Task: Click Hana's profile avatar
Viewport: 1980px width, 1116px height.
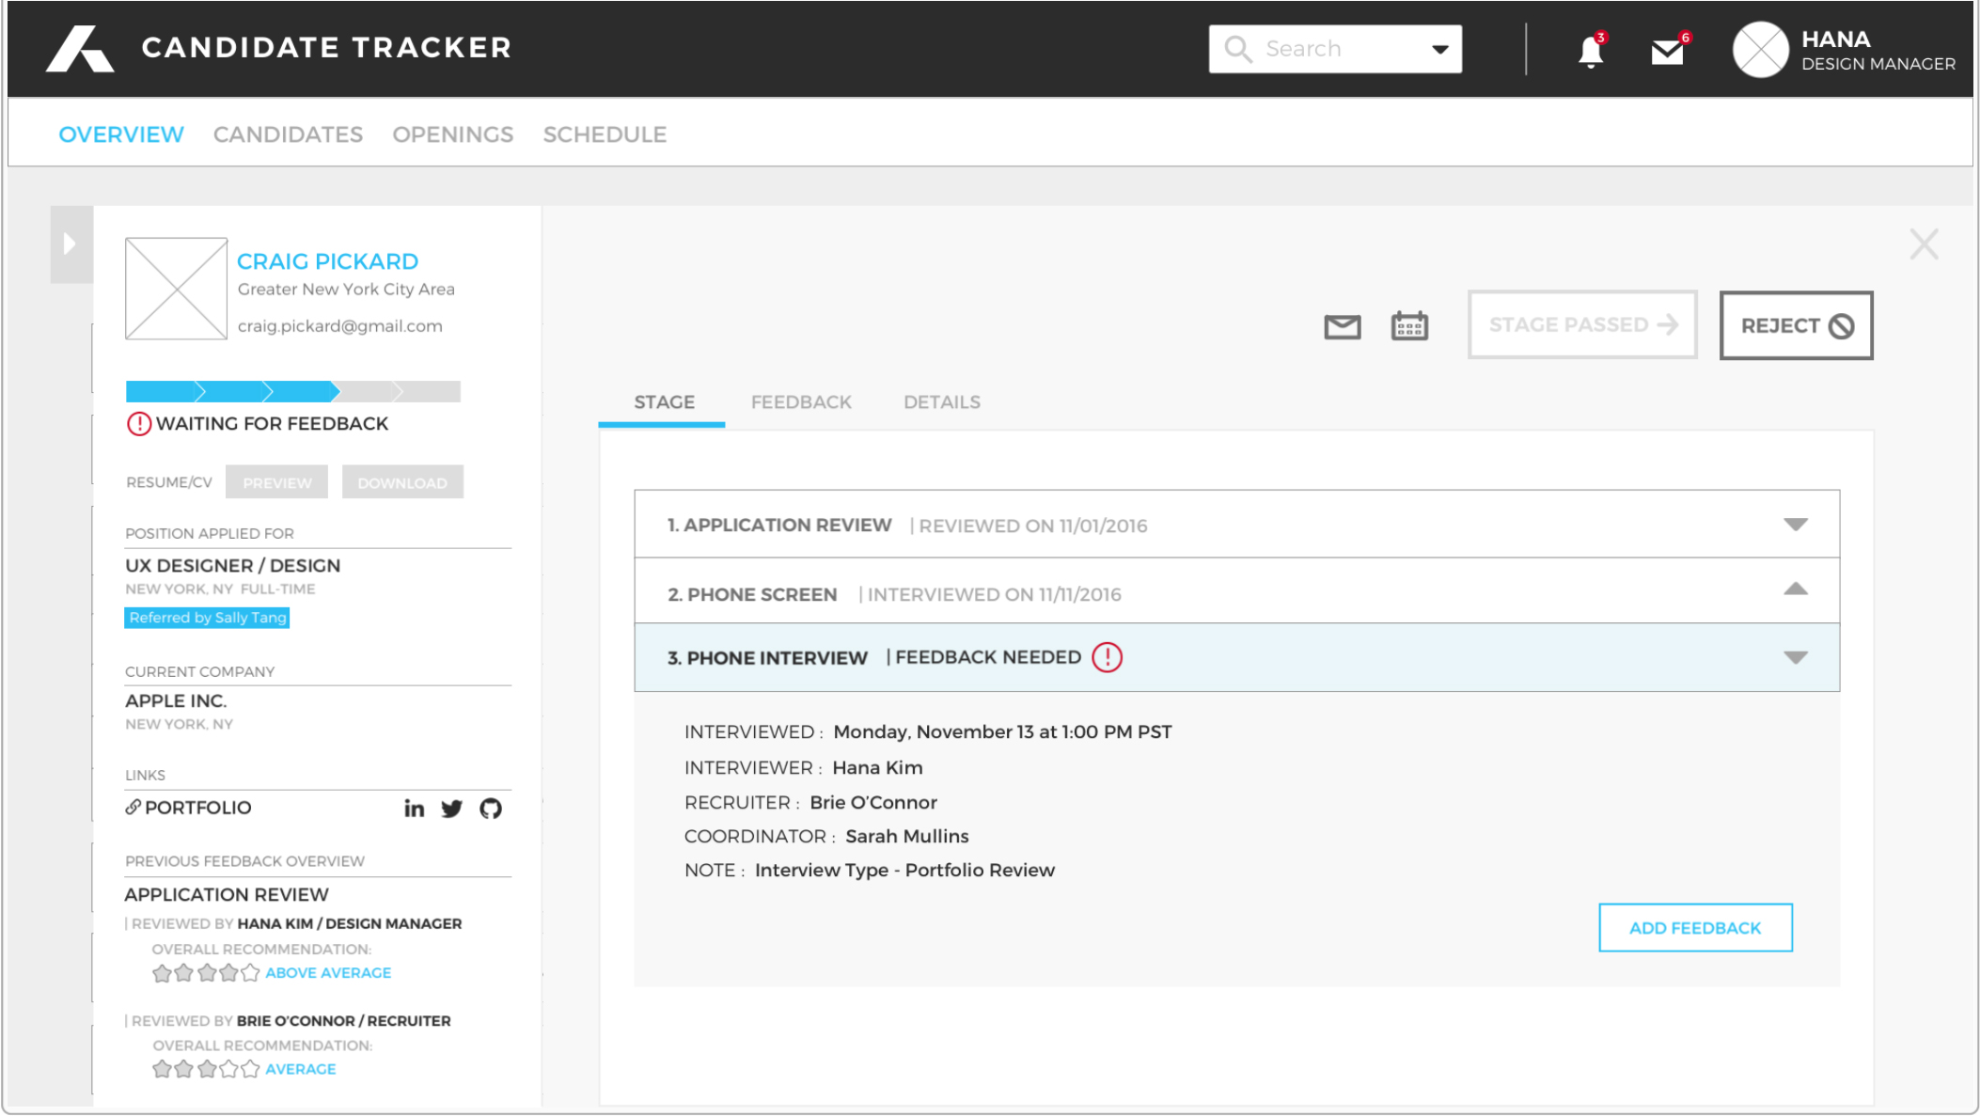Action: point(1760,50)
